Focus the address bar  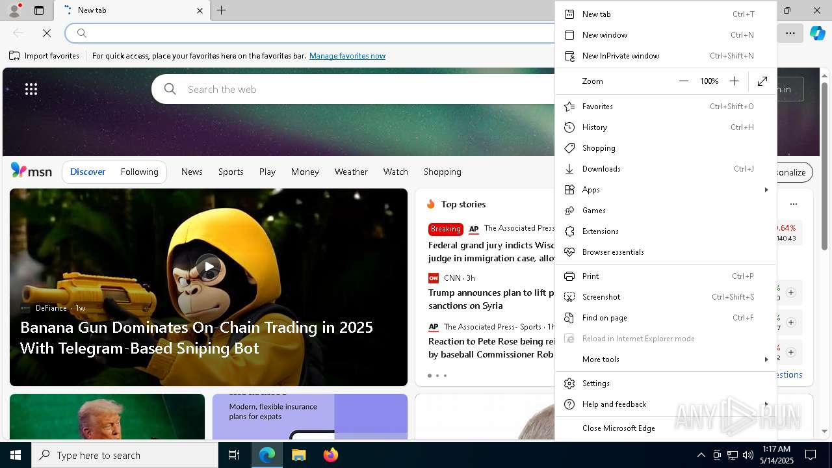pyautogui.click(x=311, y=33)
